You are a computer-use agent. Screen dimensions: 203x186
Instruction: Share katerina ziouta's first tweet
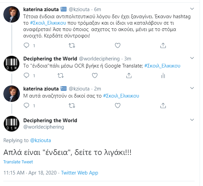[163, 45]
